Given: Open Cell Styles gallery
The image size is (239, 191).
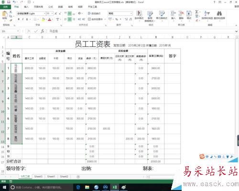Looking at the screenshot, I should (x=162, y=15).
